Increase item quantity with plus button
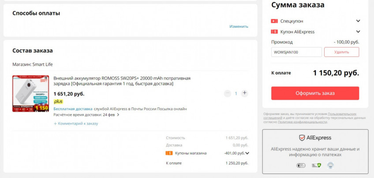 (x=245, y=93)
